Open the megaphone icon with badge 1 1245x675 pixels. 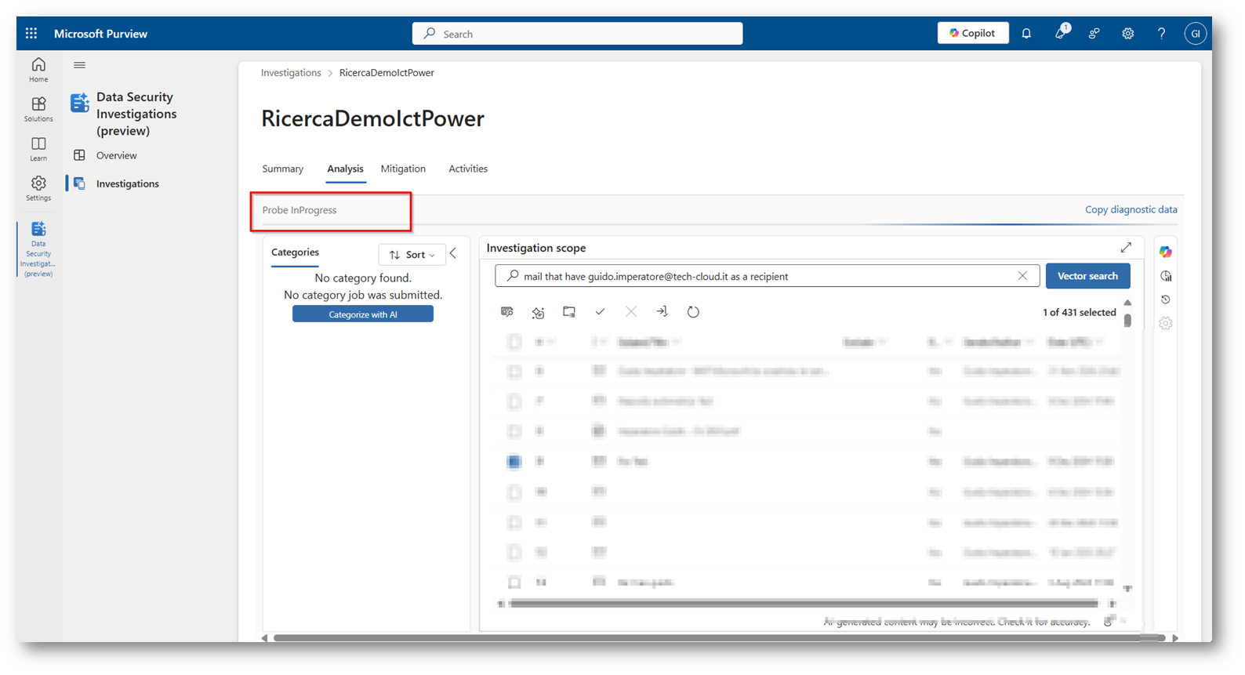click(1061, 33)
